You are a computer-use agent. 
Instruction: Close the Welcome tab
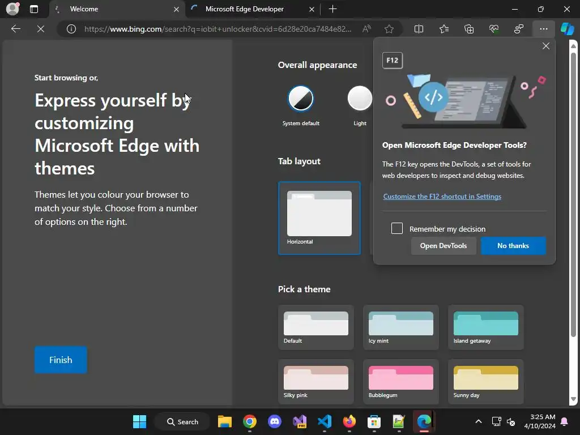pyautogui.click(x=177, y=9)
